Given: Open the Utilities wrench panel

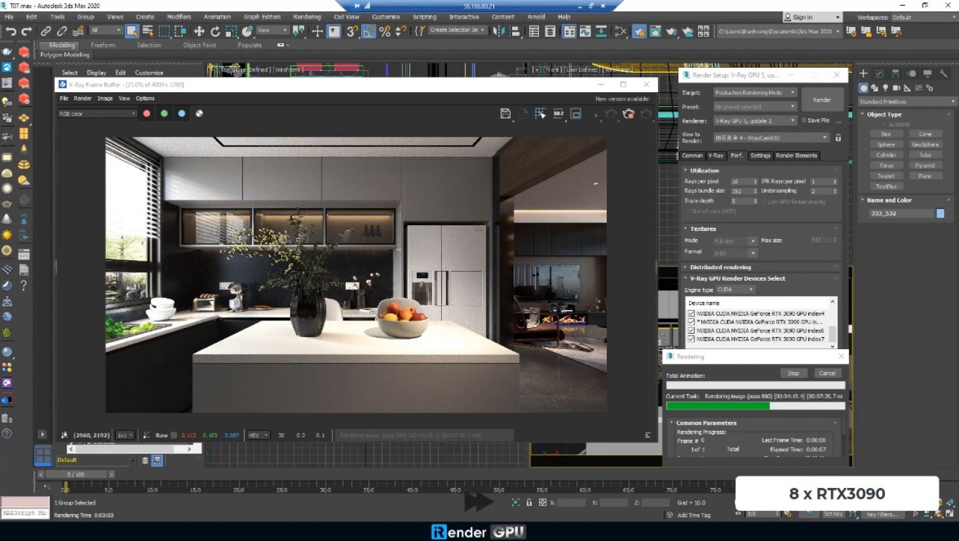Looking at the screenshot, I should [943, 74].
